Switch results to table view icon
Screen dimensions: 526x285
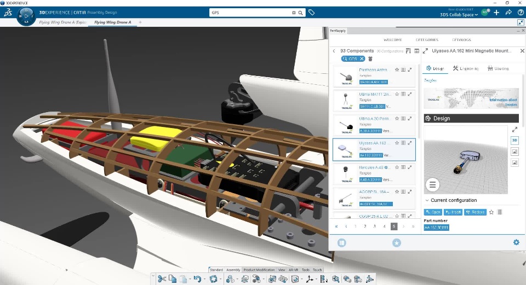[416, 51]
